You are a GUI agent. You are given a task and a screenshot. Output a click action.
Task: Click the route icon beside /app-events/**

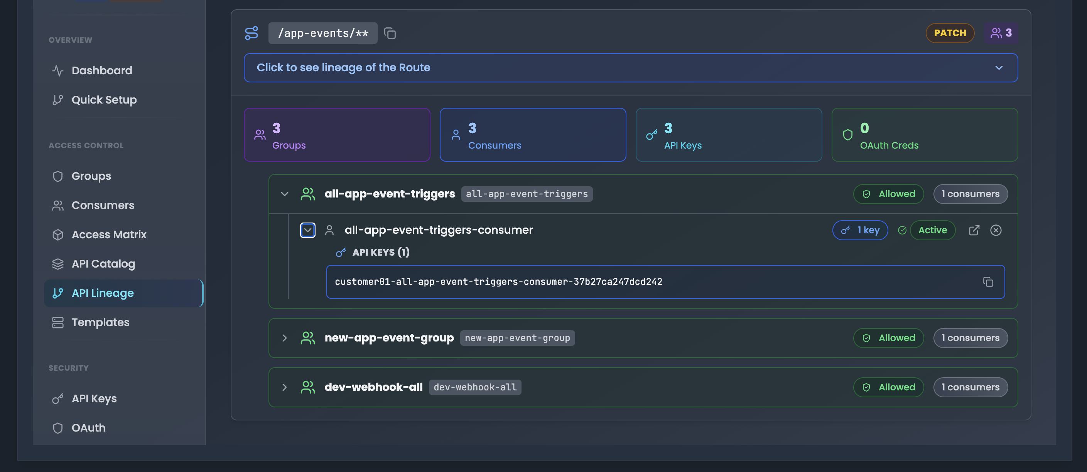[x=251, y=33]
